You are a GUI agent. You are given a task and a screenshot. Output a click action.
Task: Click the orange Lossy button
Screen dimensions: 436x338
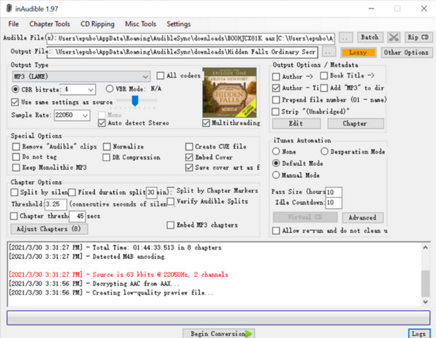tap(358, 52)
